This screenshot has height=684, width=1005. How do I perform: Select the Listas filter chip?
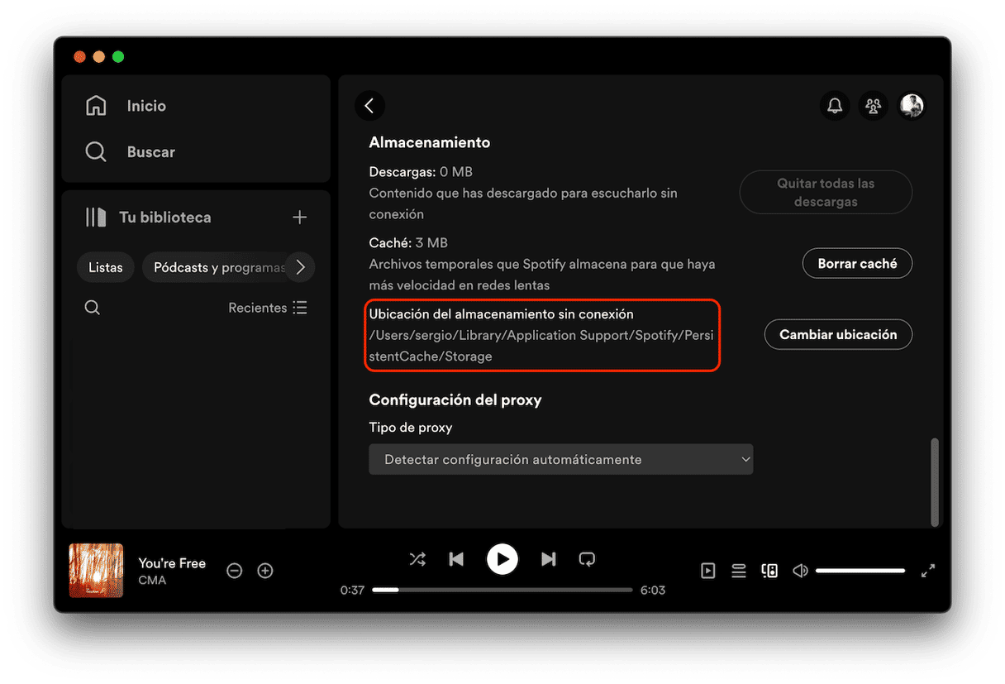tap(106, 267)
